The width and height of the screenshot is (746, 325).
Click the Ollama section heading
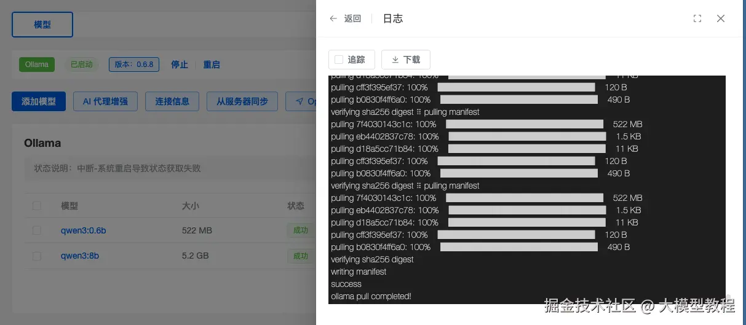[42, 143]
